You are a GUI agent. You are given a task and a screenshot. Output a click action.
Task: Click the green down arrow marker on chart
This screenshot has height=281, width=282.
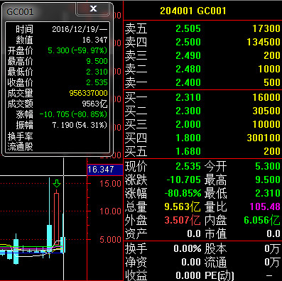(57, 184)
